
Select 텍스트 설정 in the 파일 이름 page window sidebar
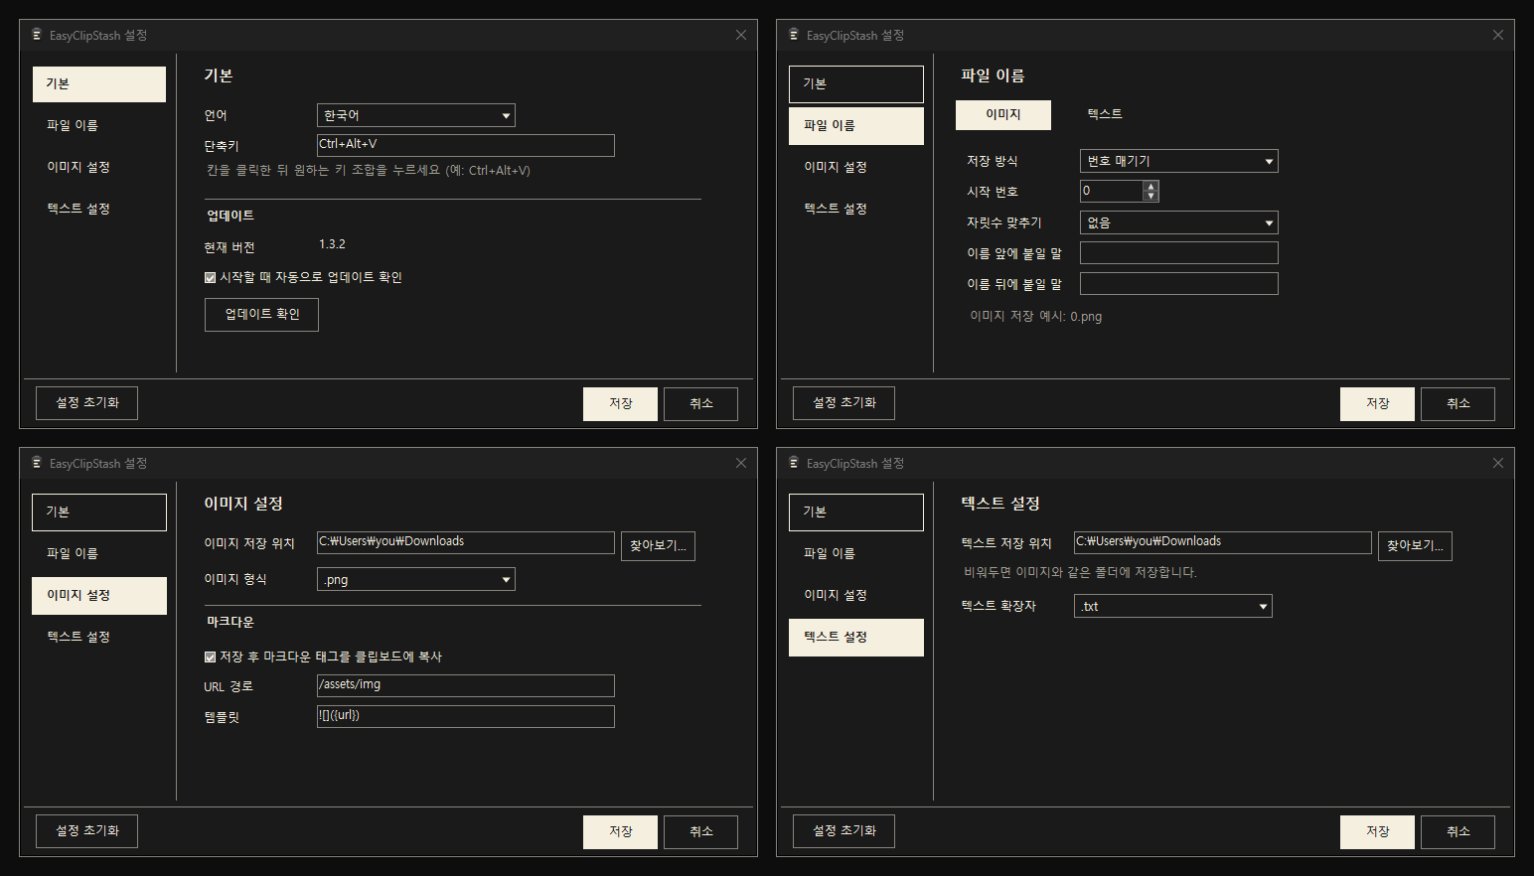[856, 210]
